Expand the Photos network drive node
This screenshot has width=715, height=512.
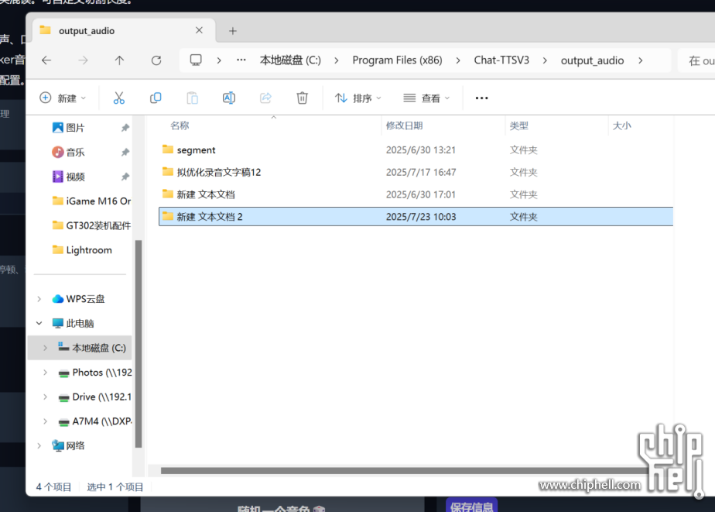(45, 373)
